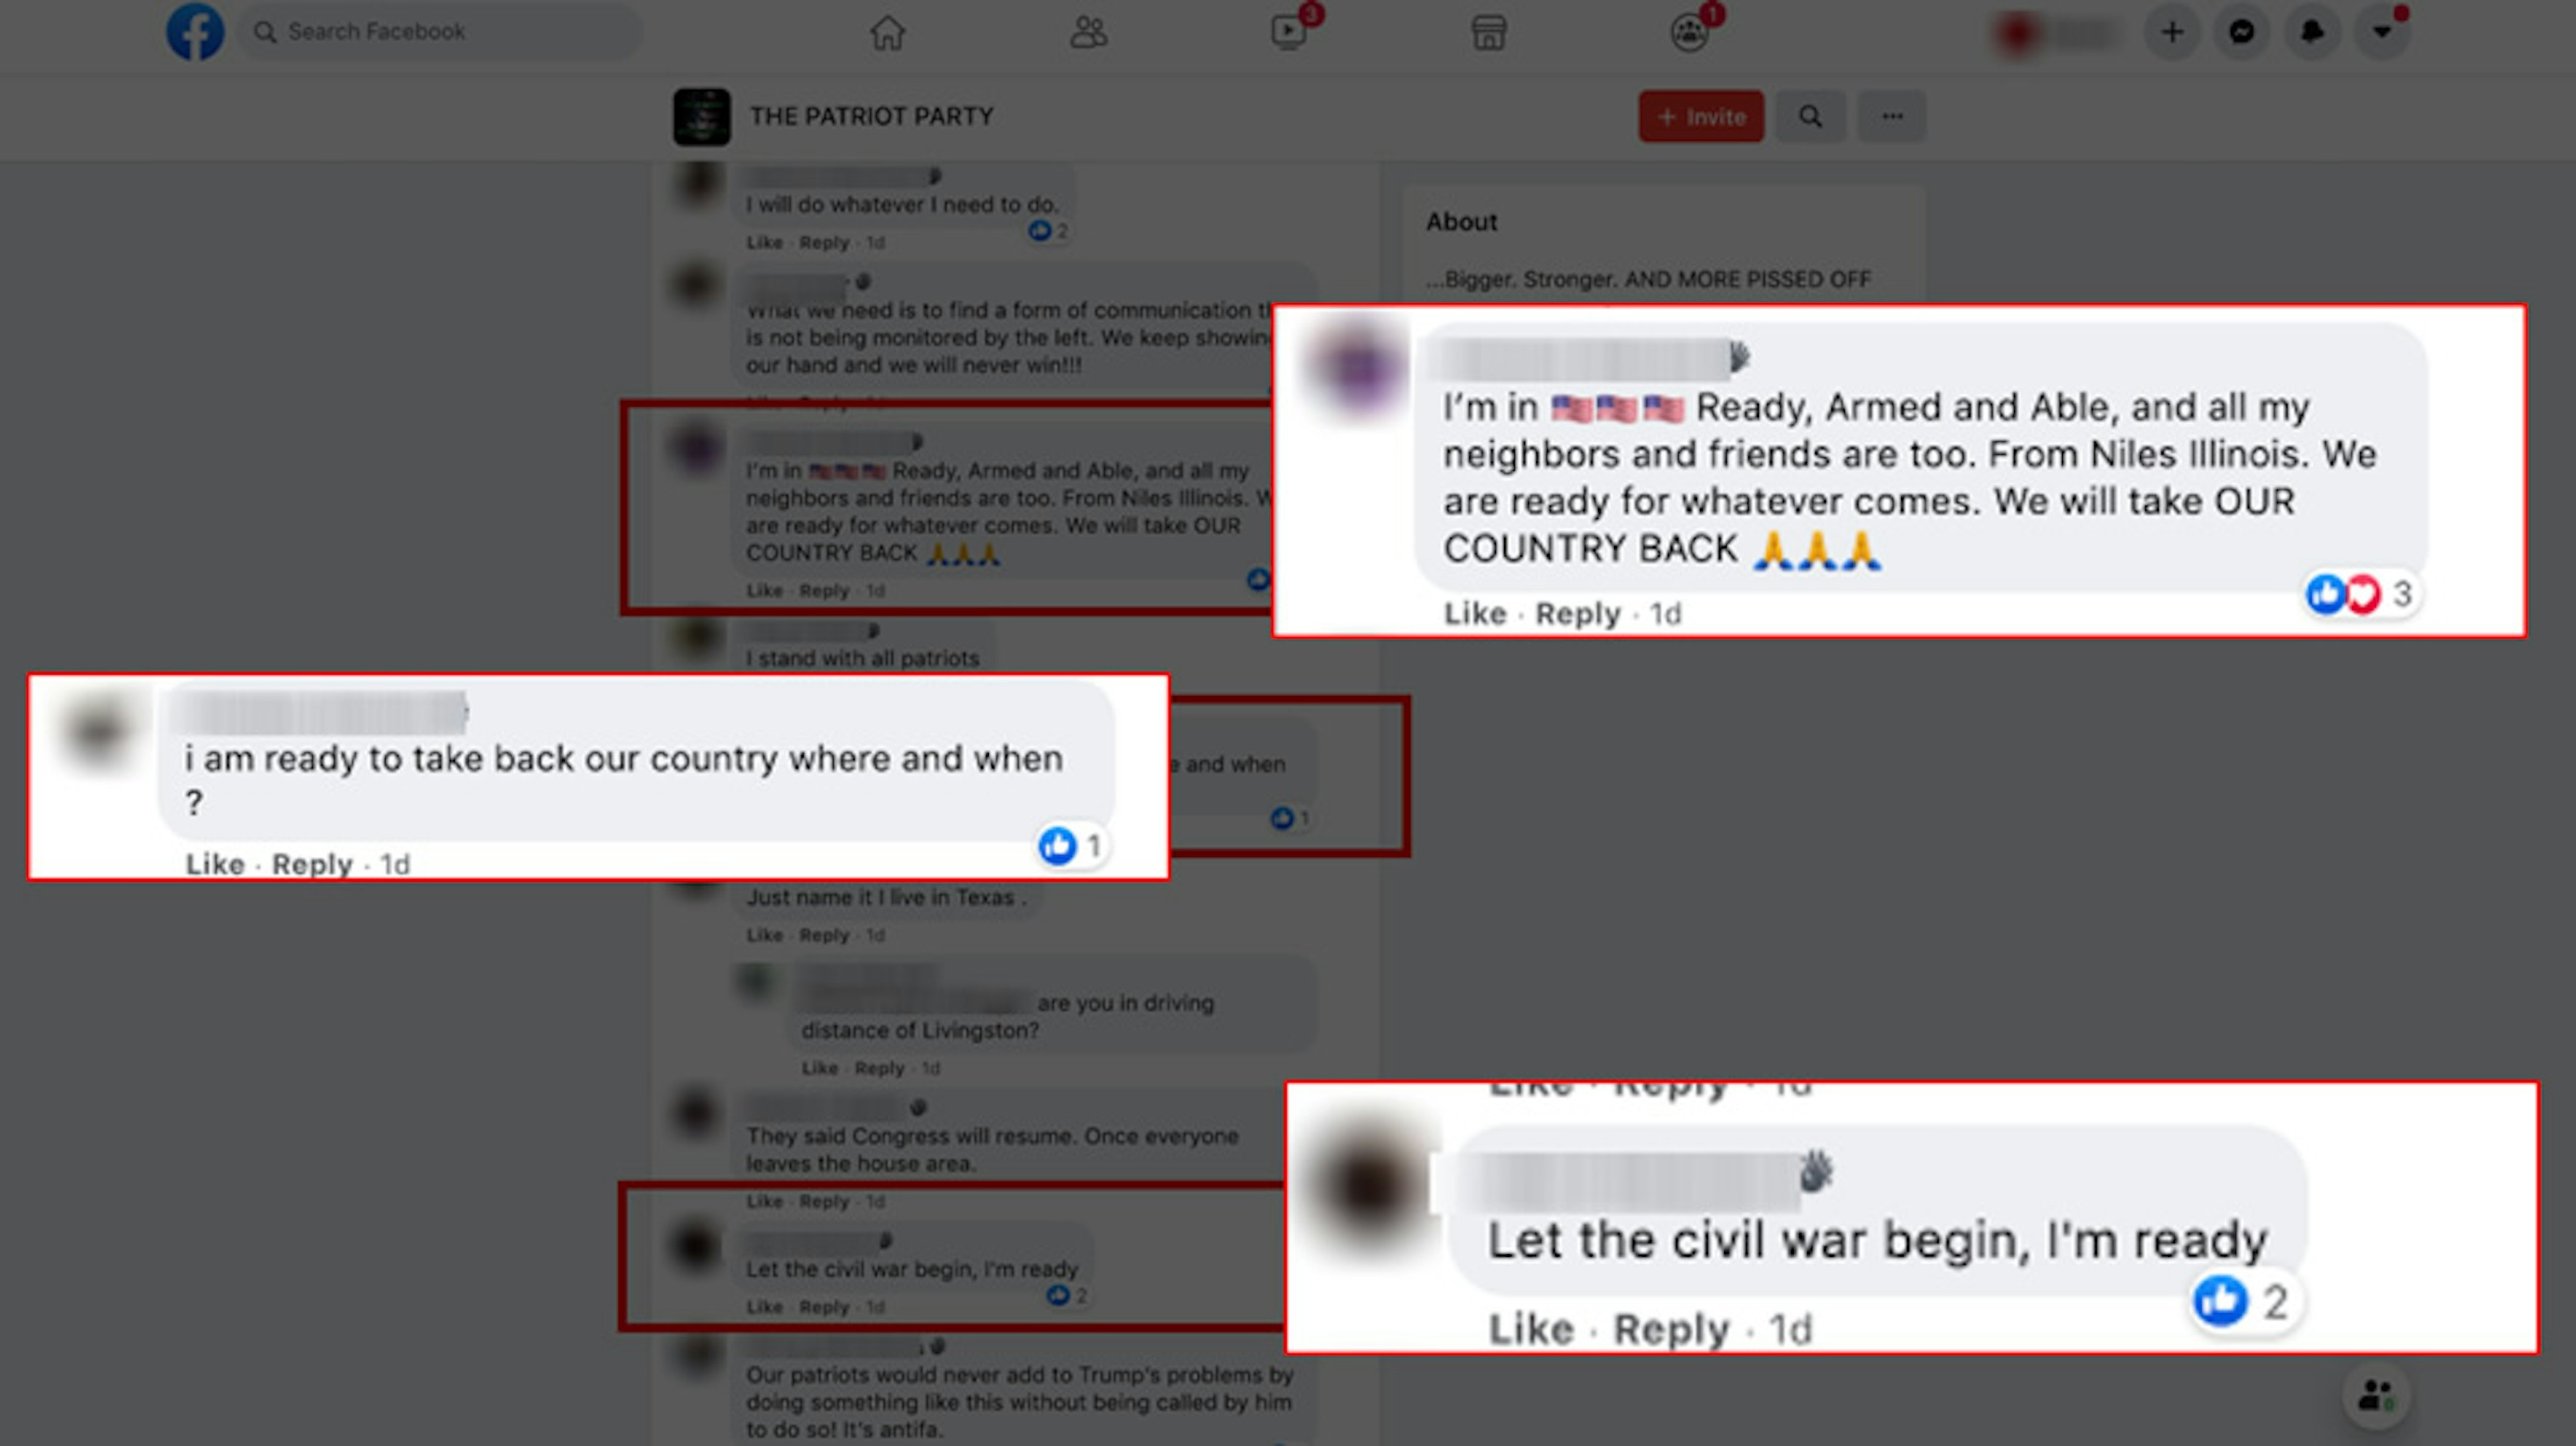The image size is (2576, 1446).
Task: Open the Notifications bell icon
Action: pyautogui.click(x=2312, y=32)
